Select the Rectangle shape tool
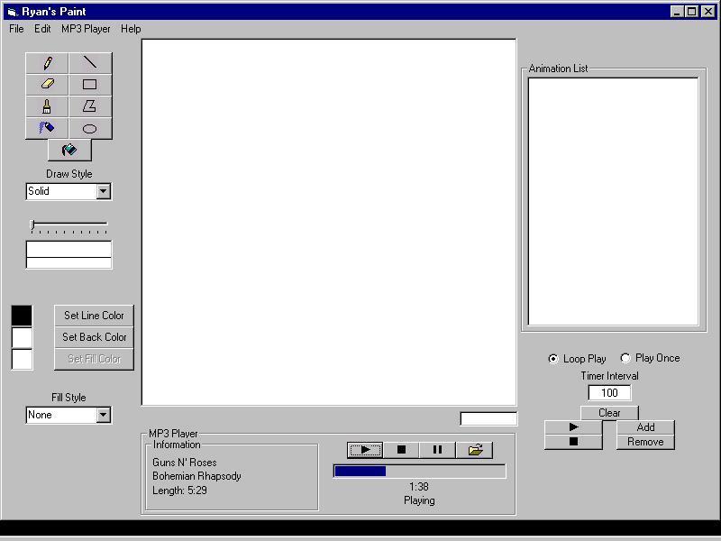The width and height of the screenshot is (721, 541). [x=90, y=84]
